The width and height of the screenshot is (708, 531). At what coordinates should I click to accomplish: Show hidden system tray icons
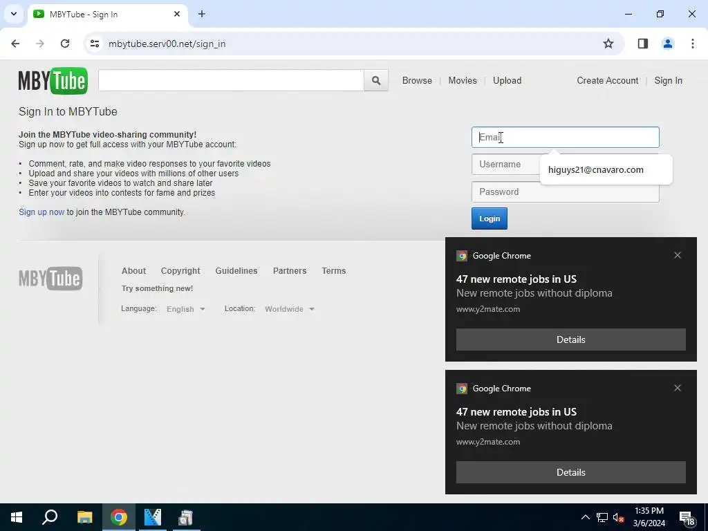585,517
